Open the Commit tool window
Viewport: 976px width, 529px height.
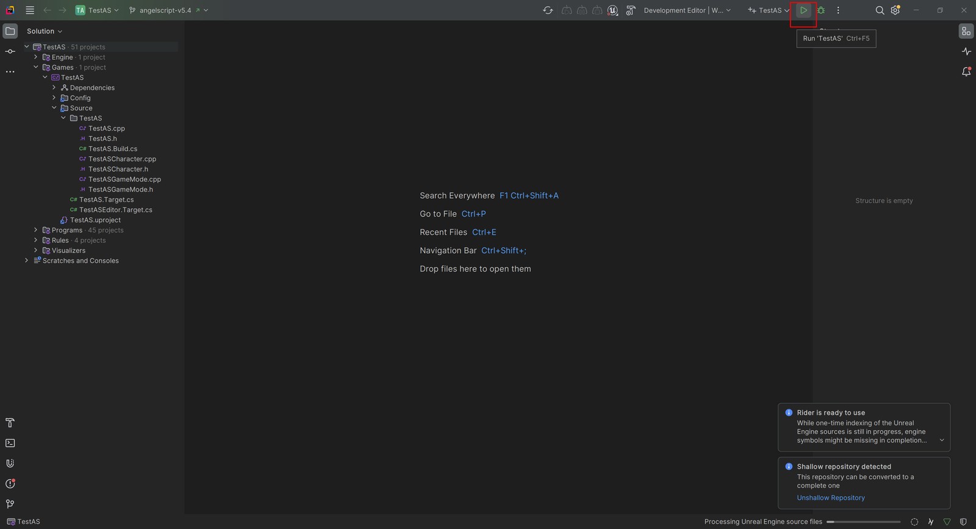[10, 51]
